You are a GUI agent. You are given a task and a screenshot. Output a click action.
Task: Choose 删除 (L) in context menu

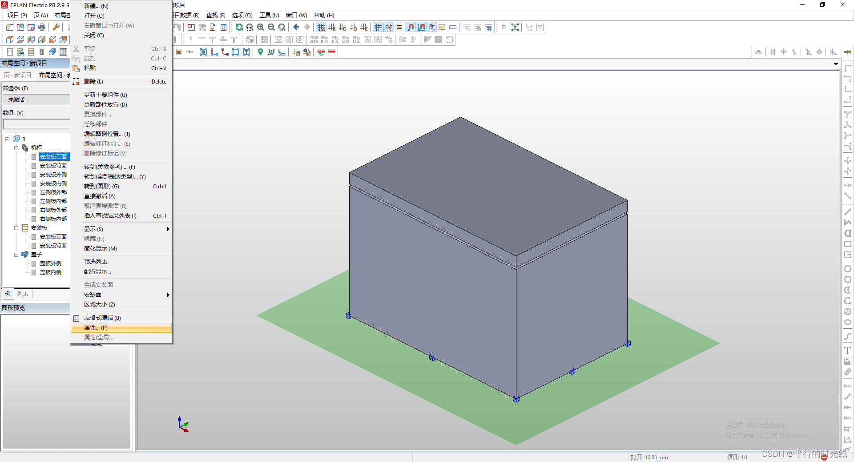coord(121,81)
